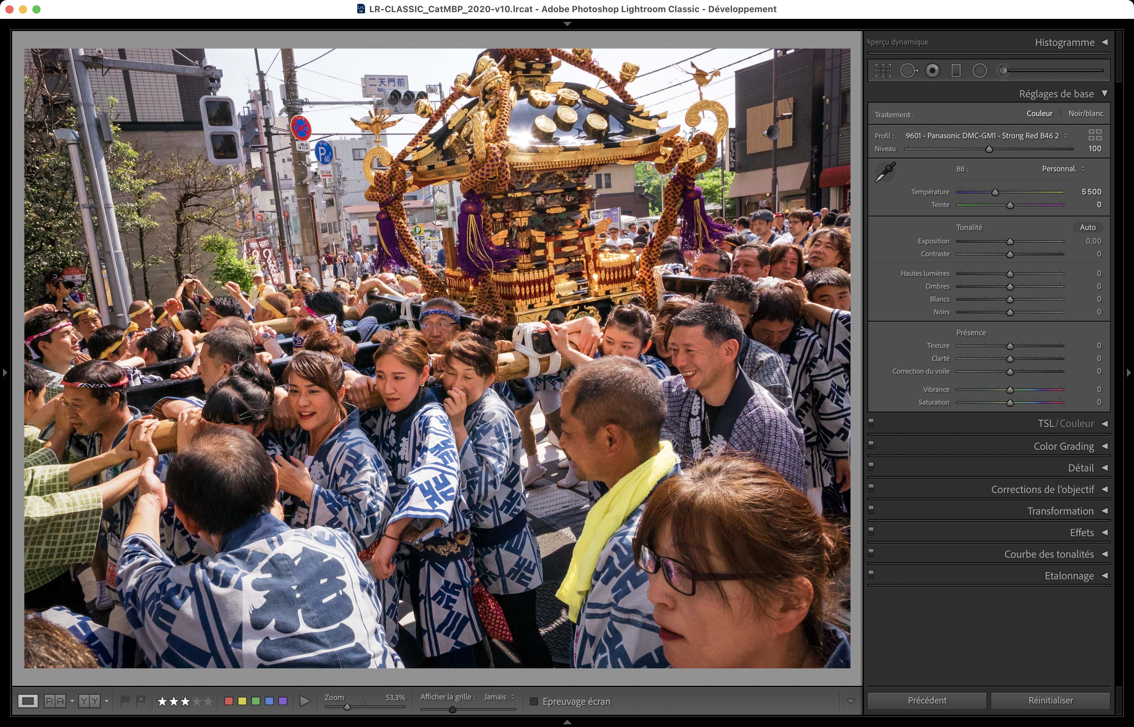Switch treatment to Noir/blanc
Viewport: 1134px width, 727px height.
[x=1085, y=114]
